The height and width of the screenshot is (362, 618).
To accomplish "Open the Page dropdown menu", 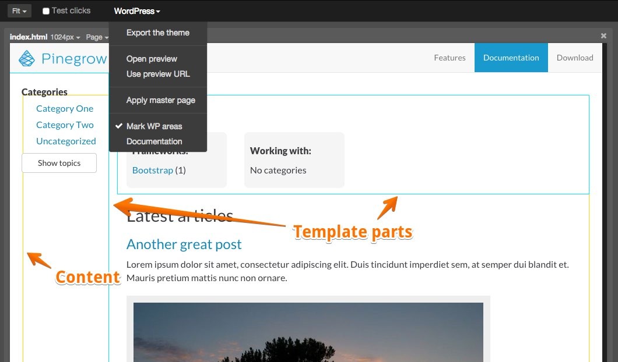I will coord(97,37).
